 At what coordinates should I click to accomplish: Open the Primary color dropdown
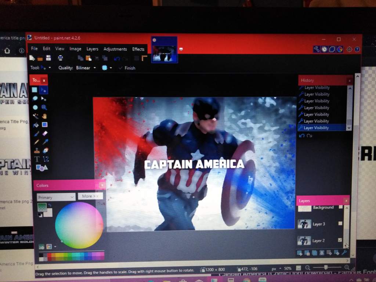point(56,197)
